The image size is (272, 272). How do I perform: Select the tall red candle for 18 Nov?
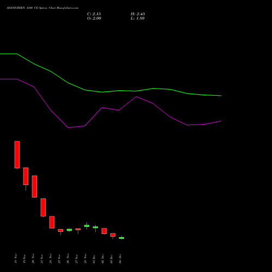point(17,154)
